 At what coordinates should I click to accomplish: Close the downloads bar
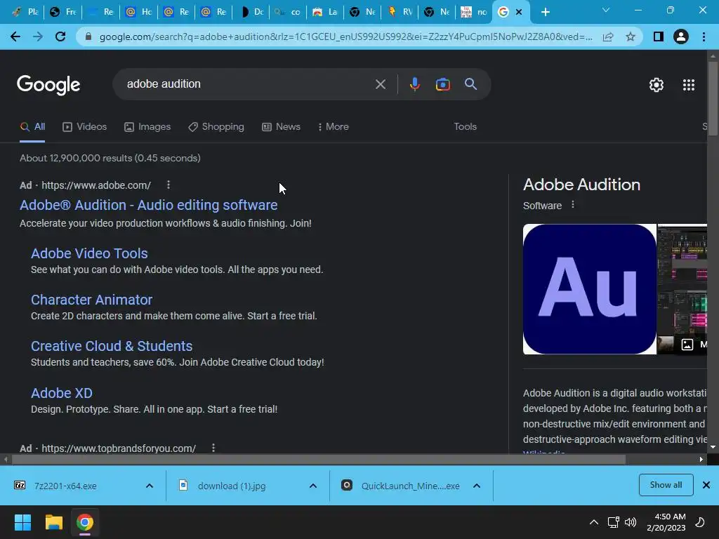(x=706, y=485)
